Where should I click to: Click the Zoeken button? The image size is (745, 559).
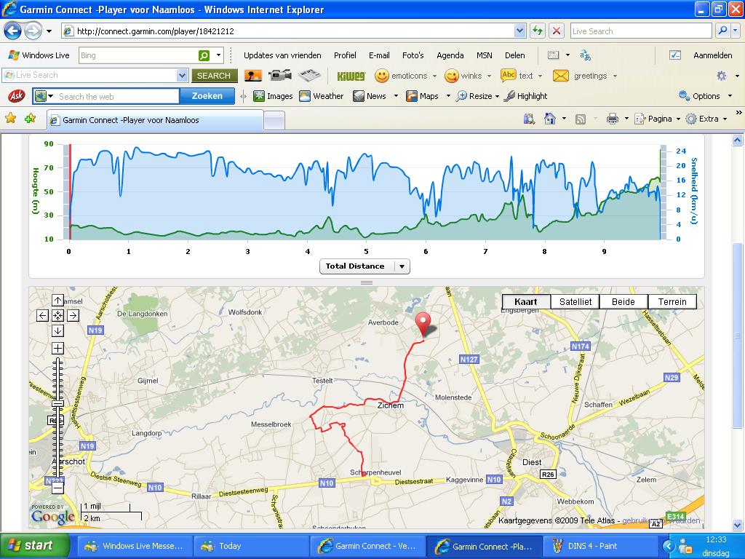click(207, 96)
